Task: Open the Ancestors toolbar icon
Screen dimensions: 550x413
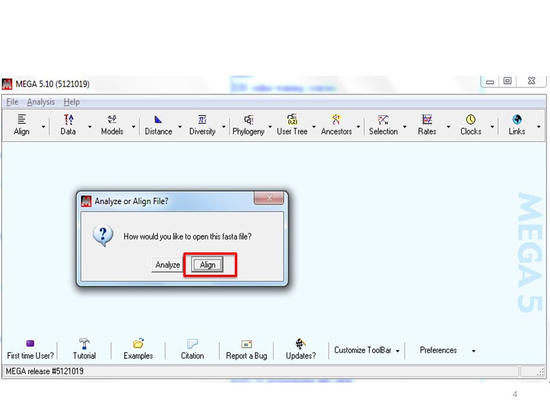Action: 336,119
